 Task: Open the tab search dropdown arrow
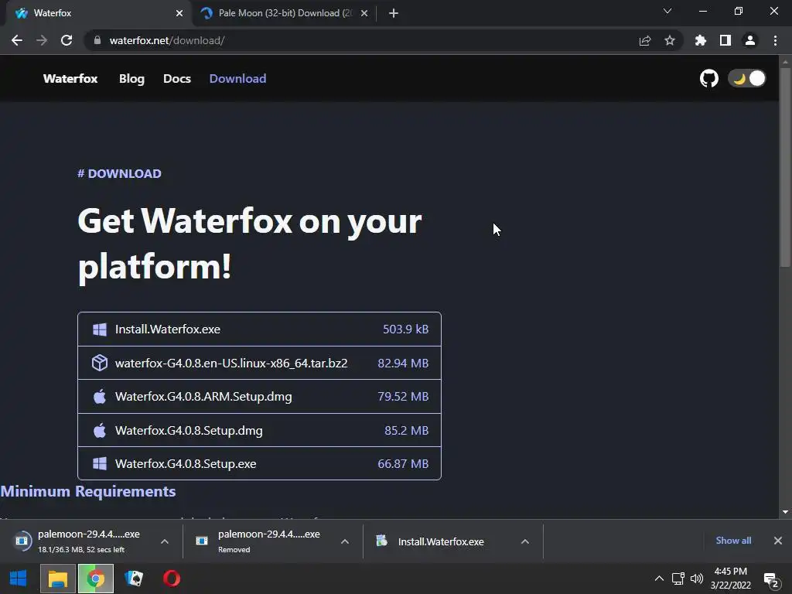coord(667,11)
